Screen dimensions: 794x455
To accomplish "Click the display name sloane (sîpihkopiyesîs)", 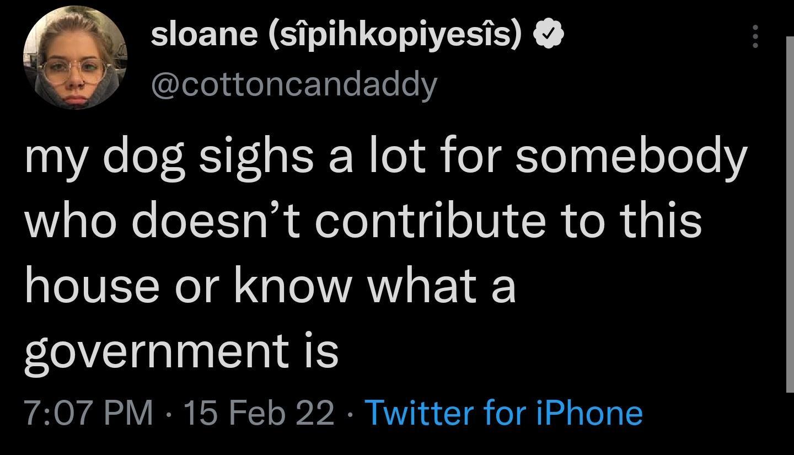I will pyautogui.click(x=336, y=34).
